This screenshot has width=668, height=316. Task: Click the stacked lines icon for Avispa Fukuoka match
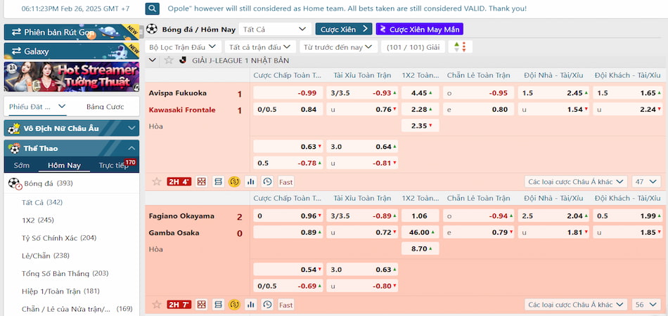218,182
